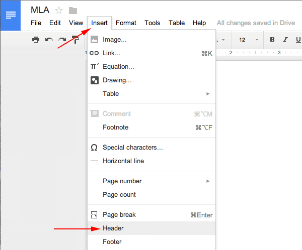Click the print icon in toolbar
This screenshot has width=302, height=250.
[x=36, y=40]
